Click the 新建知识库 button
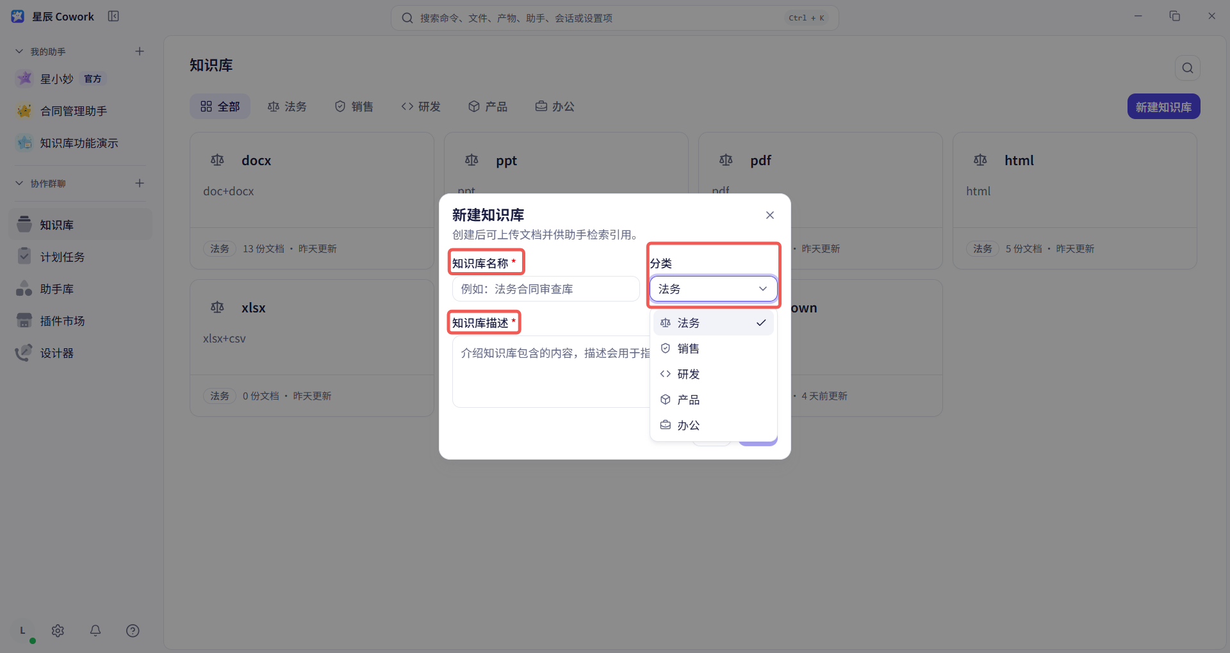 (x=1163, y=107)
